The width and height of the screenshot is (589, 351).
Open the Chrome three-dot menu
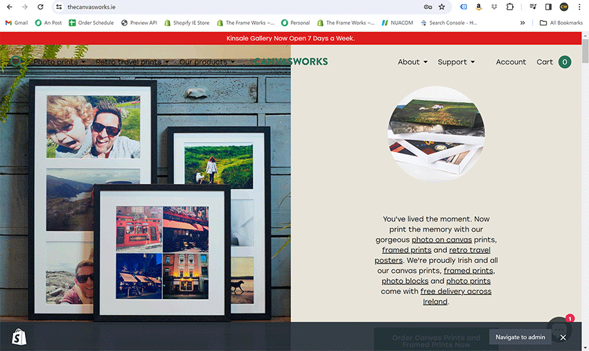pyautogui.click(x=579, y=7)
